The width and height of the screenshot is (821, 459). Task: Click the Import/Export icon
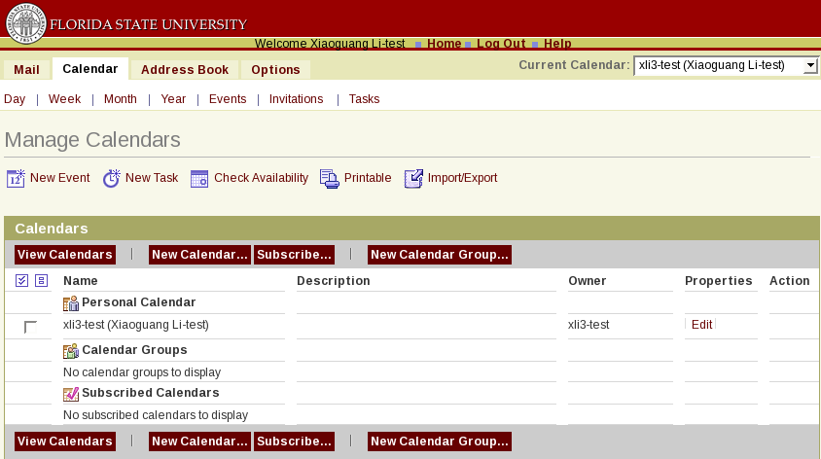(413, 179)
